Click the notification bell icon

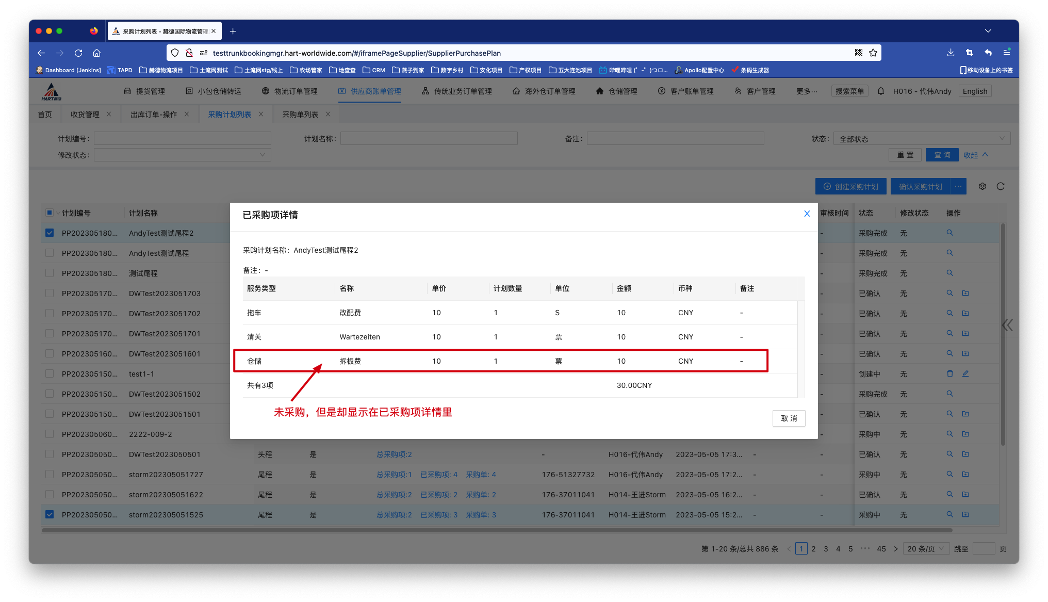(x=881, y=91)
